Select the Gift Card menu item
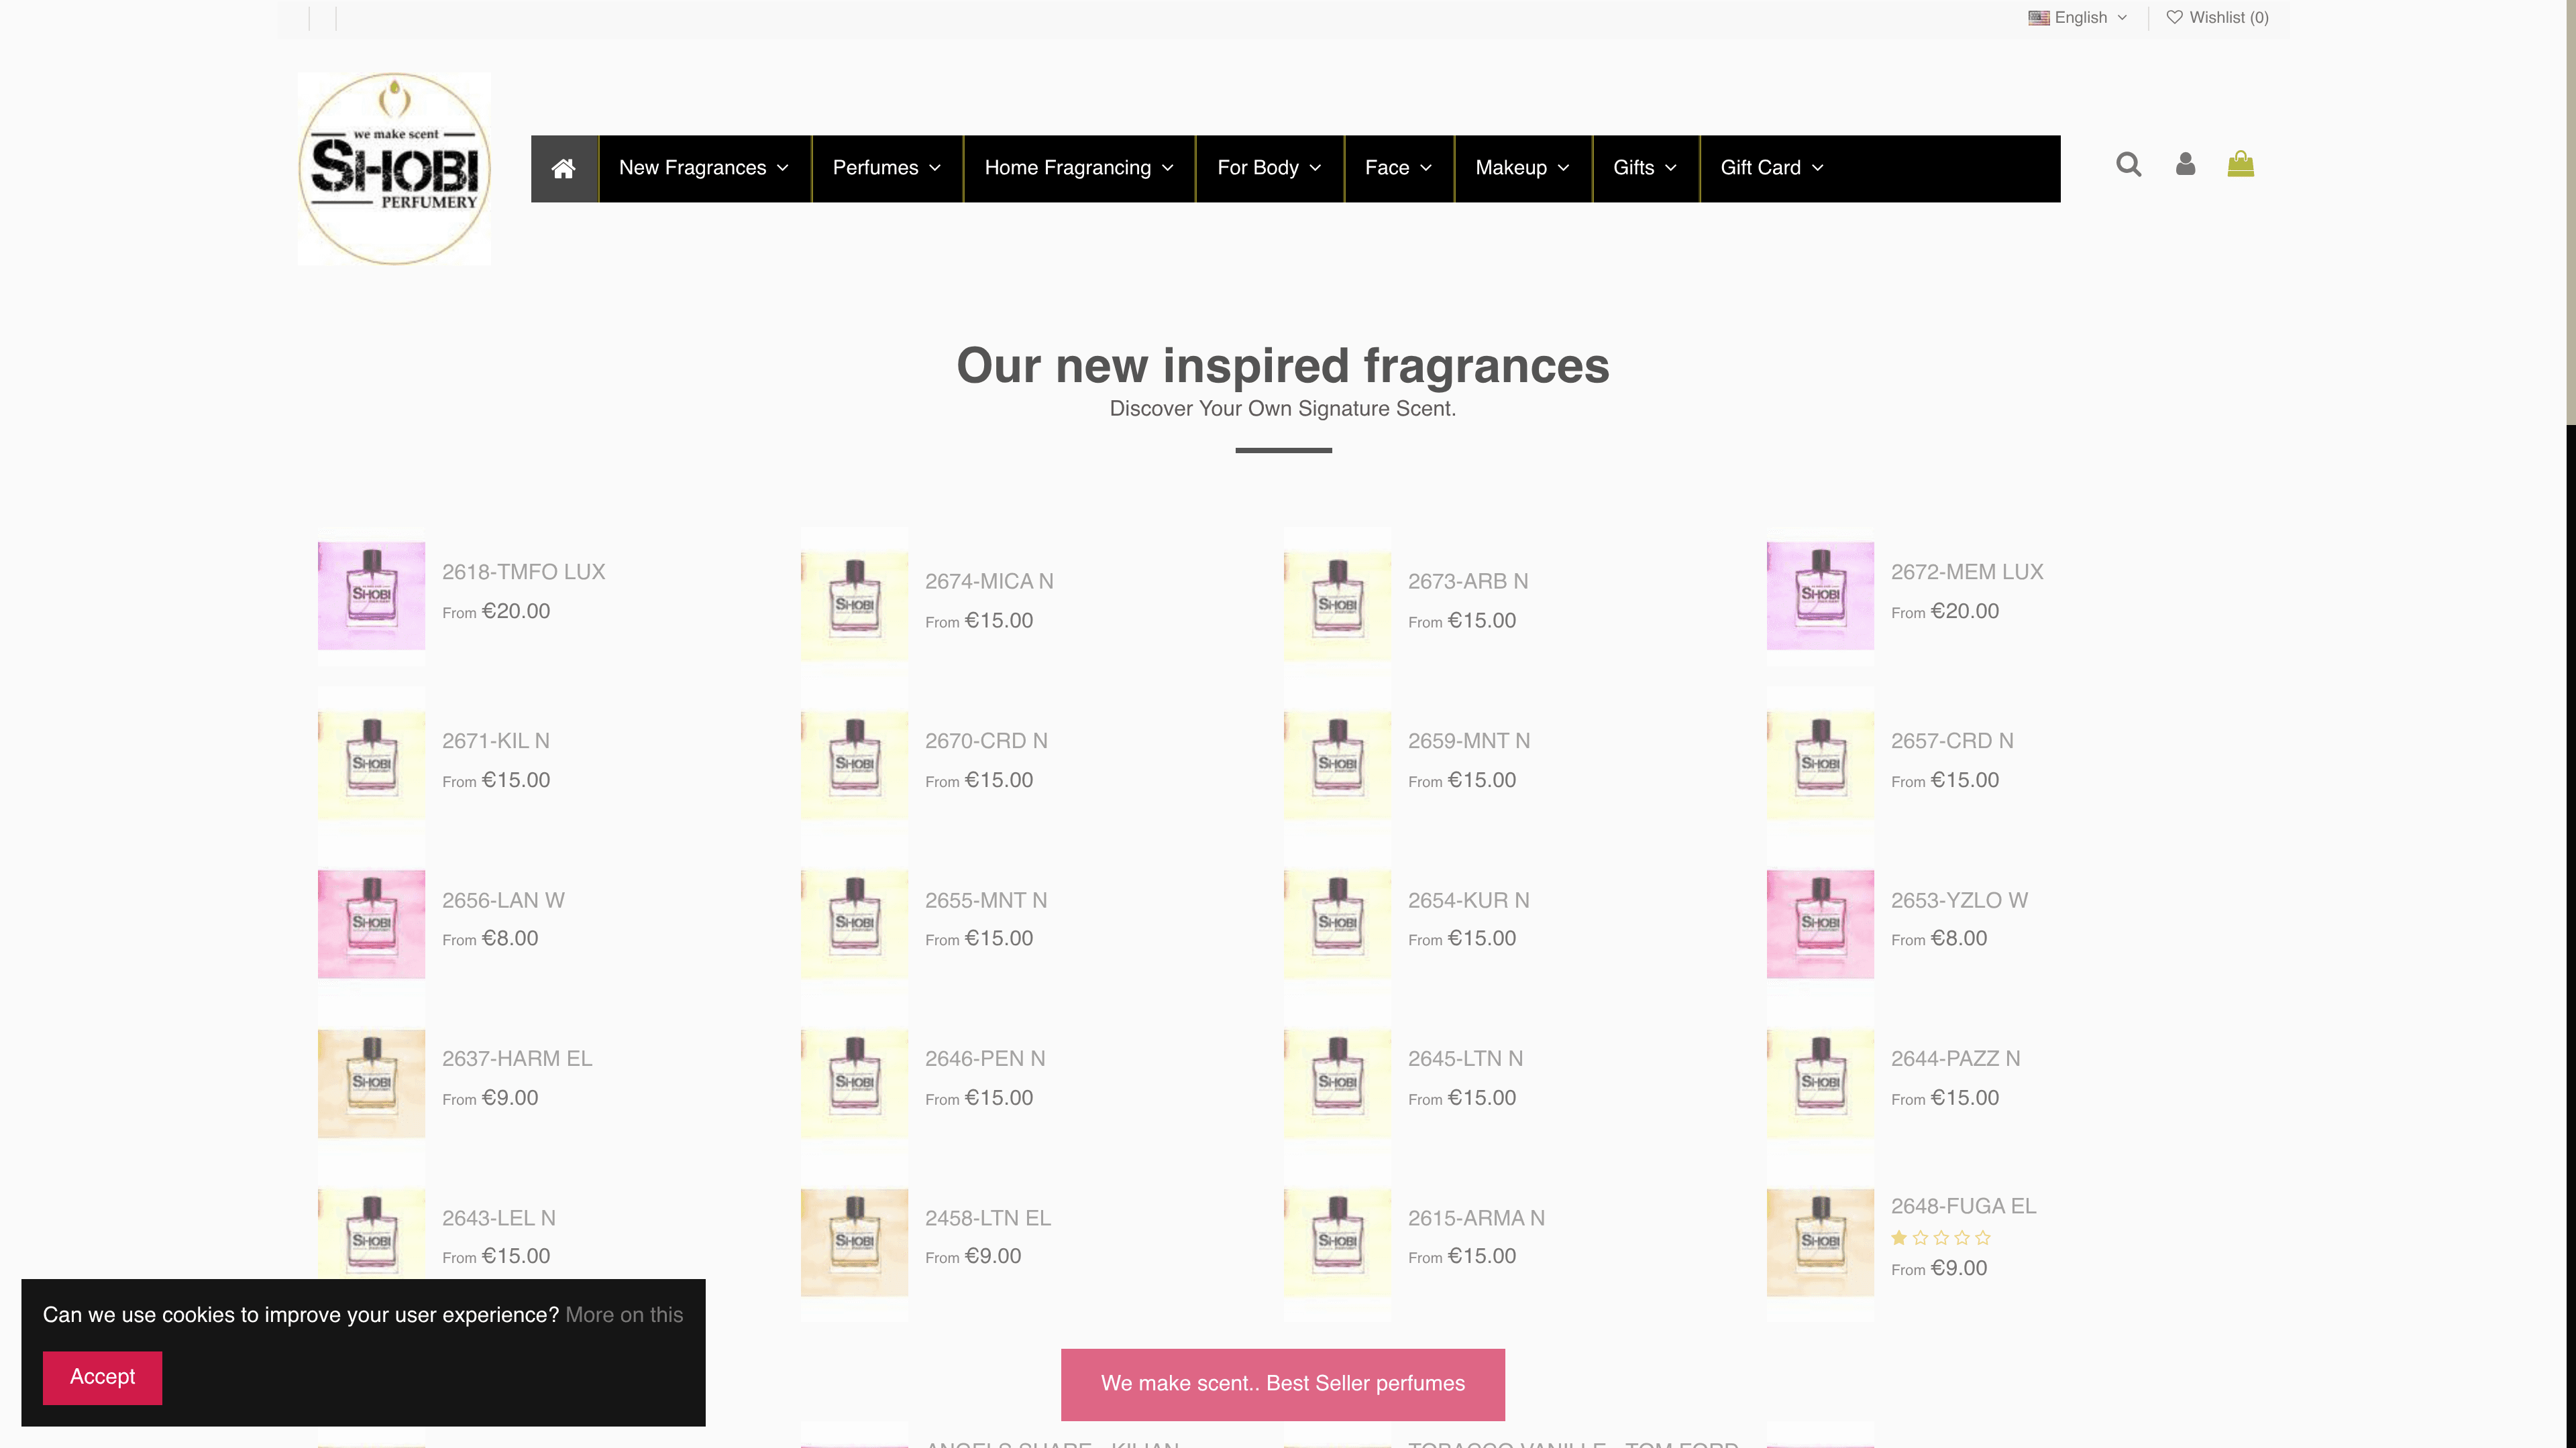This screenshot has height=1448, width=2576. click(1771, 168)
